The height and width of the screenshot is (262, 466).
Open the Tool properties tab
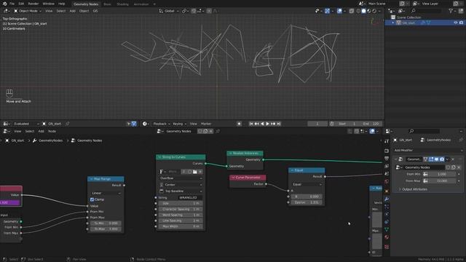pyautogui.click(x=387, y=141)
